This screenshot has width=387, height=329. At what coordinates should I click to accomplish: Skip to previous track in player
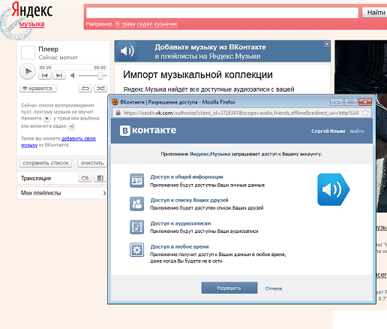[x=45, y=75]
